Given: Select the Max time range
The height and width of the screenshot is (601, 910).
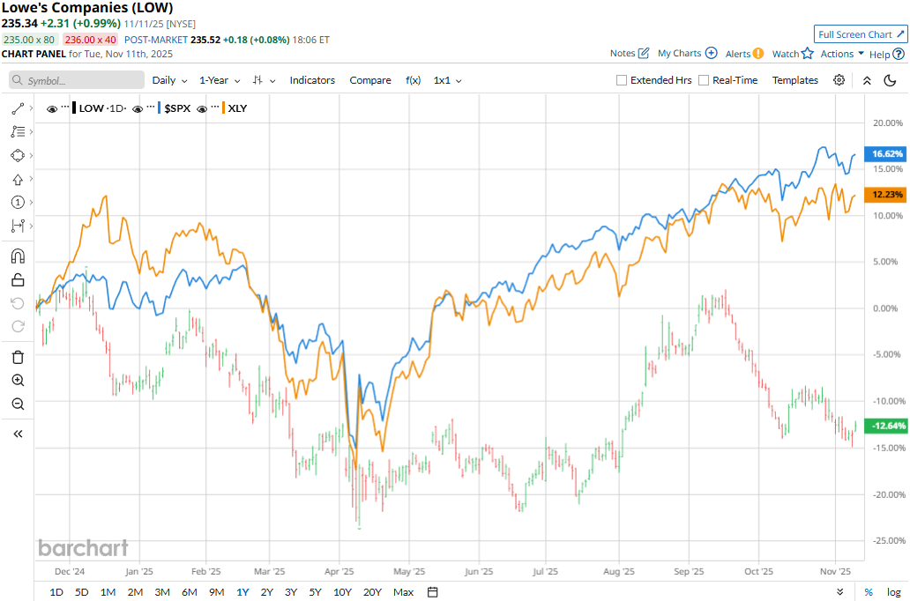Looking at the screenshot, I should (x=403, y=591).
